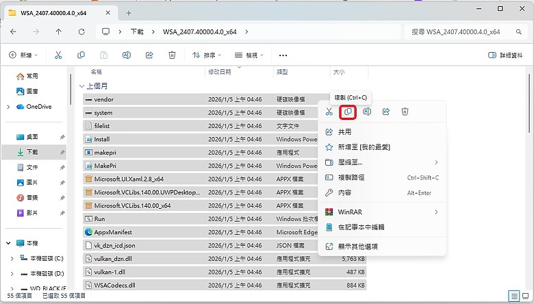The width and height of the screenshot is (534, 304).
Task: Expand 本機磁碟 (D:) tree node
Action: 12,274
